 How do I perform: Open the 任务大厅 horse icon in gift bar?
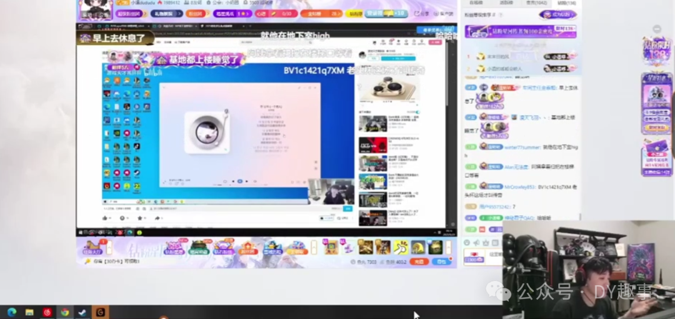92,248
